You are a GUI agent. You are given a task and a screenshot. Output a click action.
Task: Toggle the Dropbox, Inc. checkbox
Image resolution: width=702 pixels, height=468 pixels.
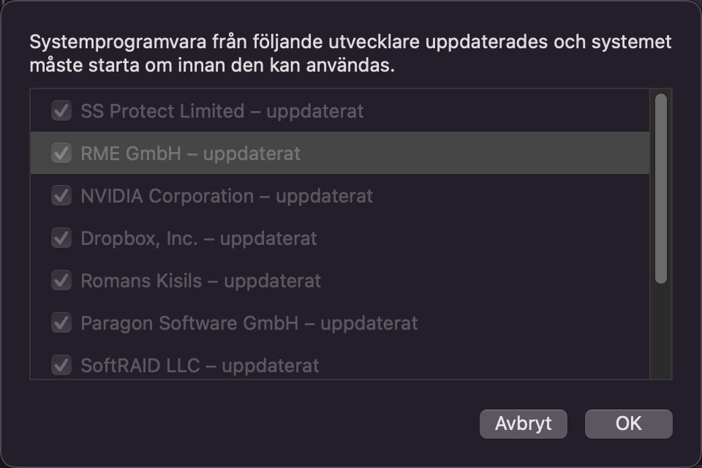point(61,238)
